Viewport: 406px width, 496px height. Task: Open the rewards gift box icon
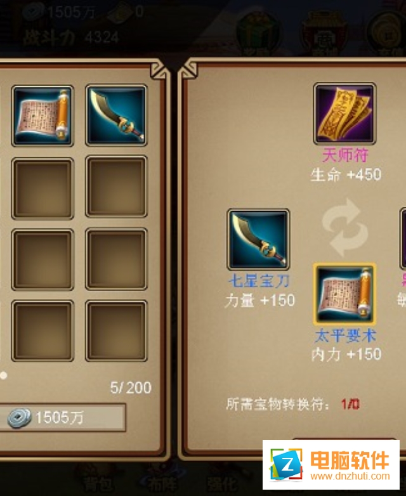258,33
